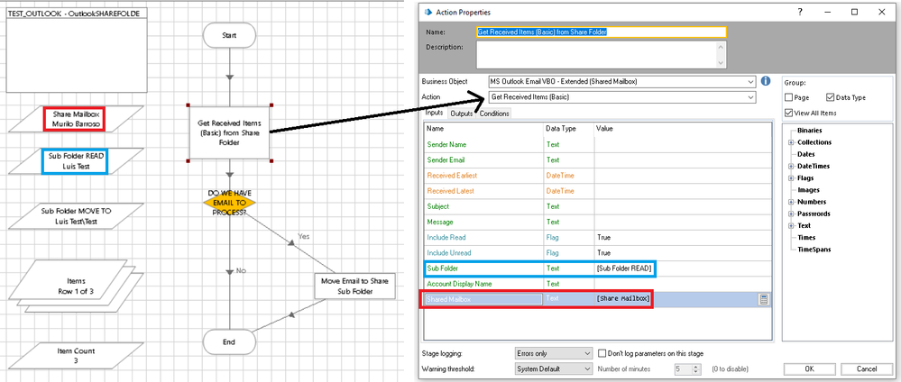Check Don't log parameters on this stage
Viewport: 901px width, 382px height.
coord(601,353)
